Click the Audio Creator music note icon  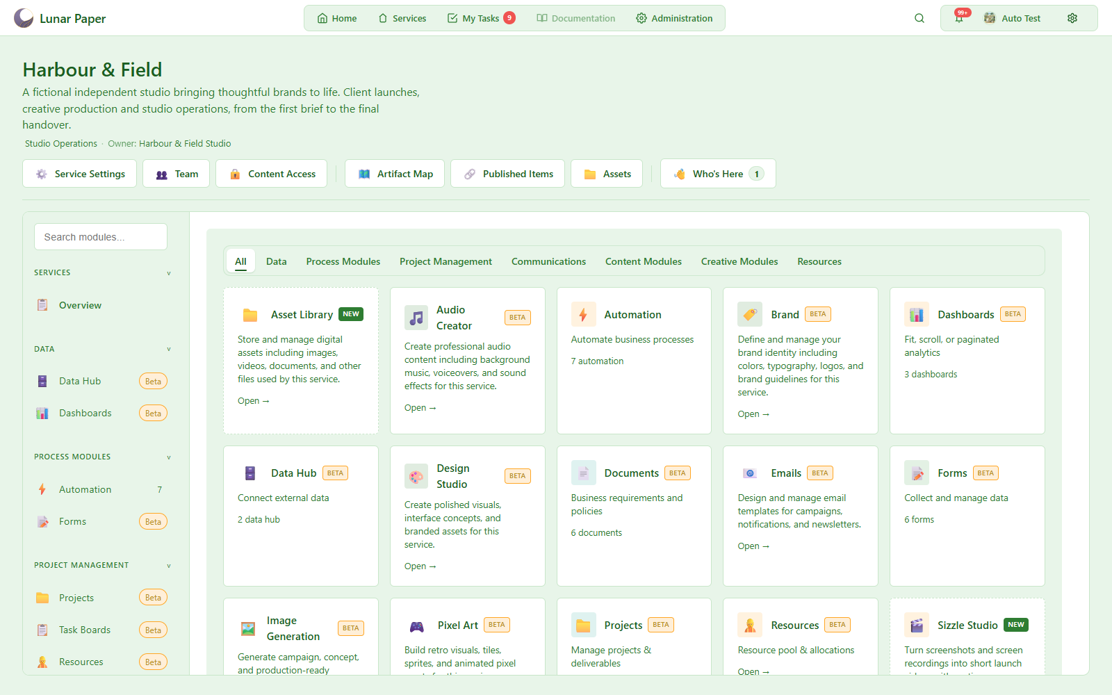[416, 318]
